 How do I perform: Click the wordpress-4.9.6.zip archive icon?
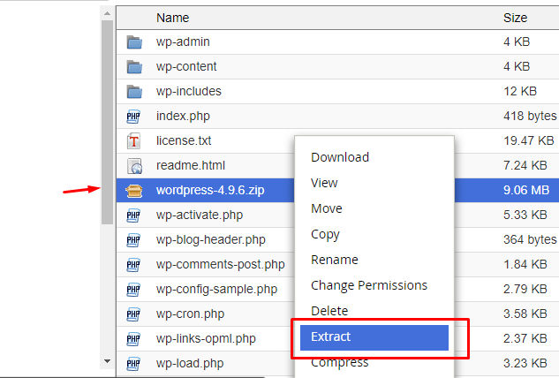pos(134,191)
